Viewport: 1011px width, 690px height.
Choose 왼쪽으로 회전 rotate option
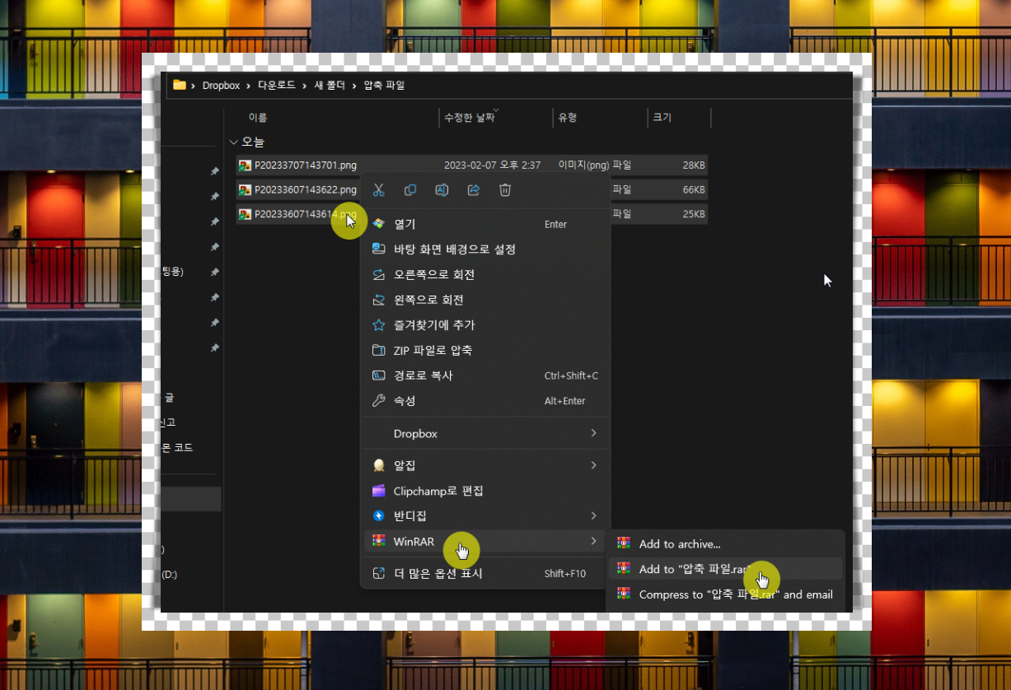(x=485, y=300)
